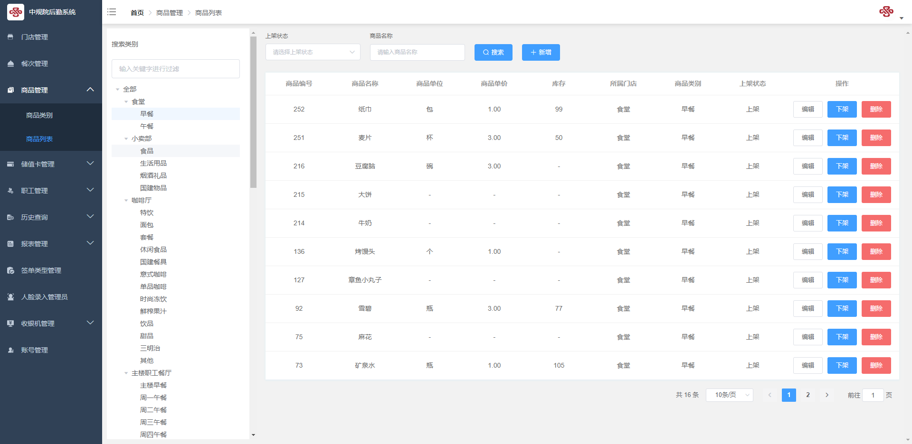Expand the 报表管理 chevron
Screen dimensions: 912x444
pyautogui.click(x=90, y=243)
